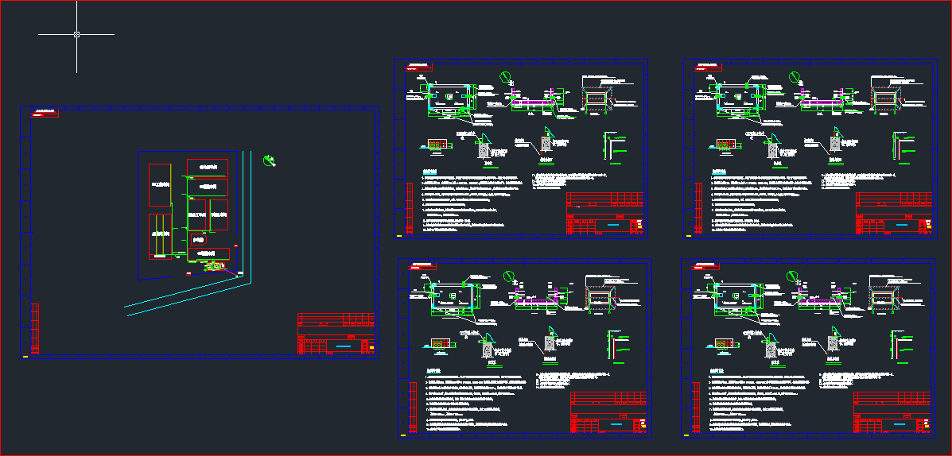The width and height of the screenshot is (952, 456).
Task: Select the north arrow on the site plan
Action: coord(270,161)
